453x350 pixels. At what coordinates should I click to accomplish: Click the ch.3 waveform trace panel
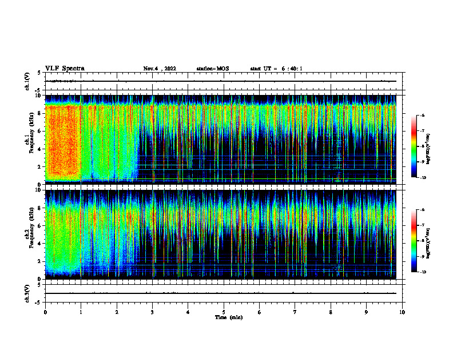click(x=224, y=293)
